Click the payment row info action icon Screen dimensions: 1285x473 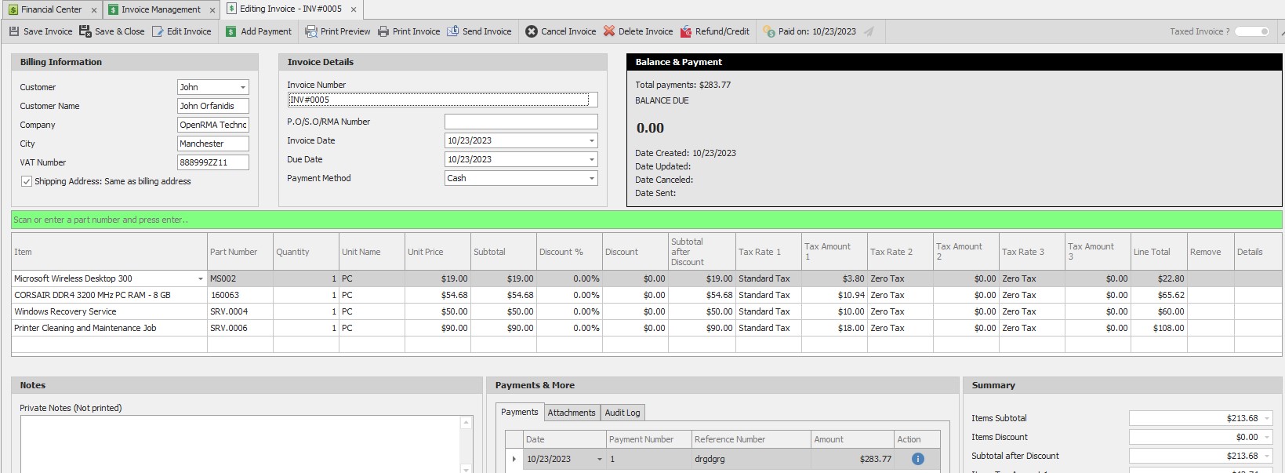917,459
